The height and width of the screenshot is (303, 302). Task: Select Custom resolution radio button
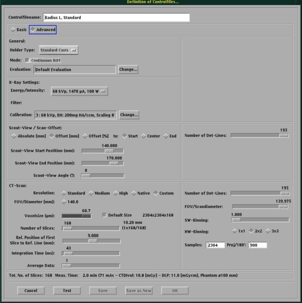[164, 193]
